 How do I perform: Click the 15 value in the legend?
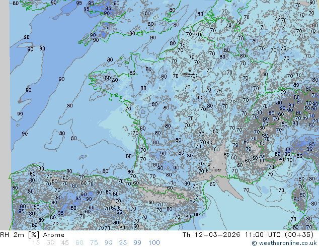click(36, 243)
